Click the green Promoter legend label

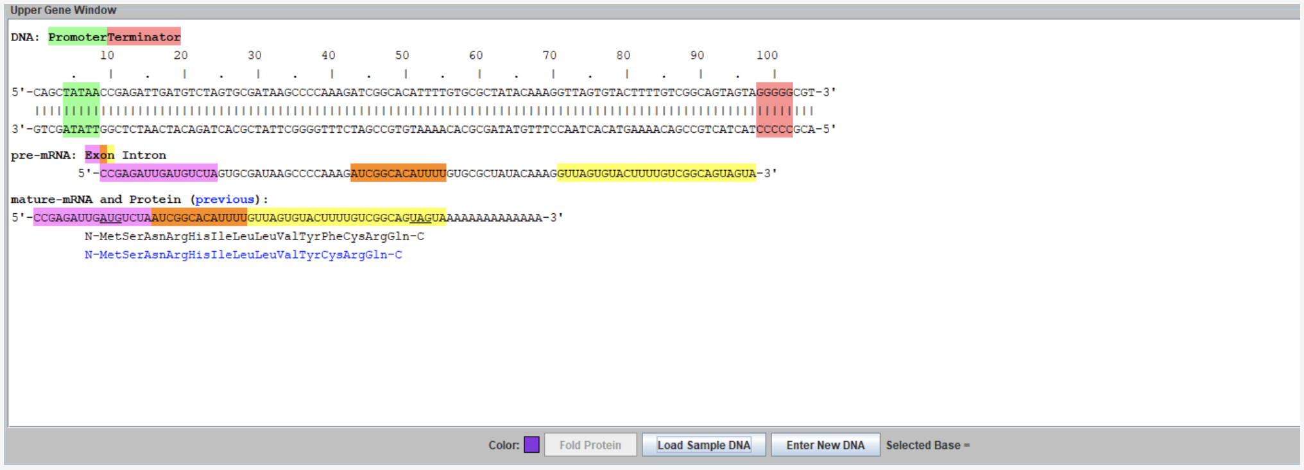(78, 37)
